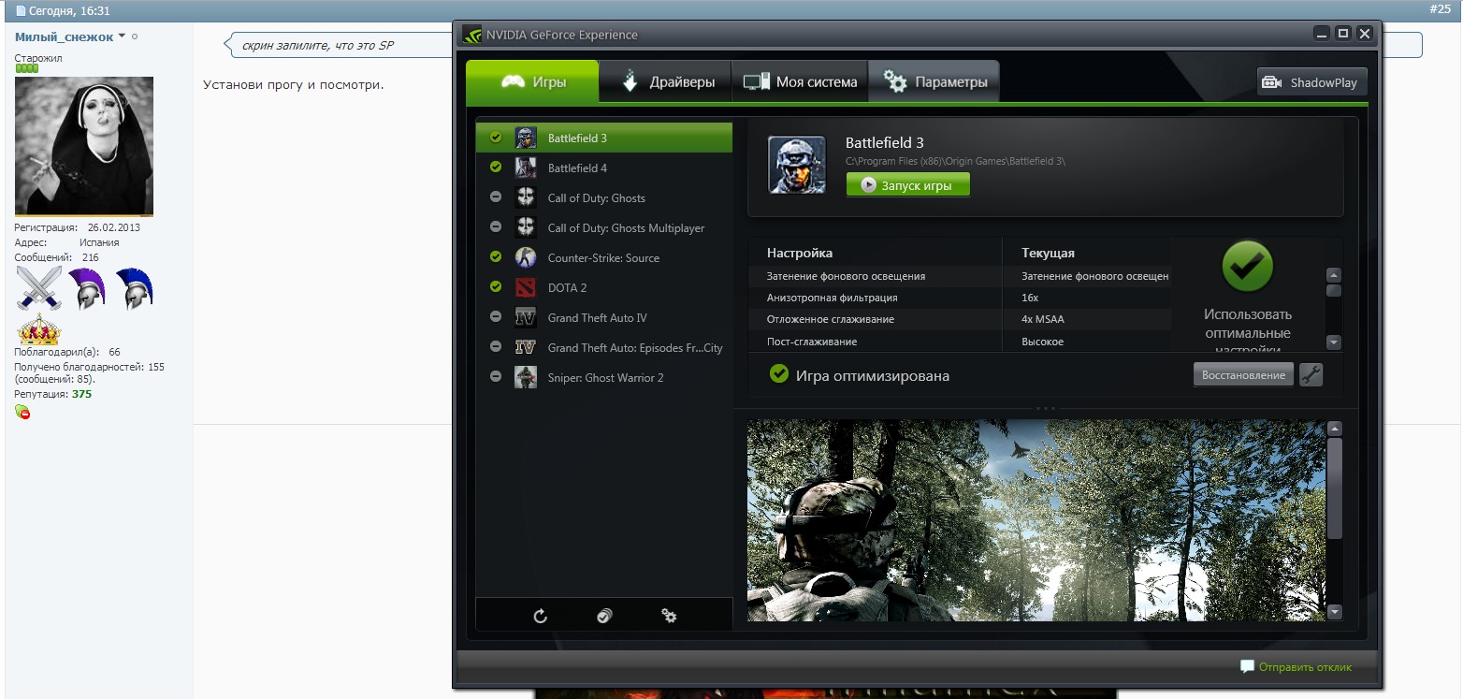Click green status check beside Battlefield 4
Screen dimensions: 1463x699
click(496, 168)
